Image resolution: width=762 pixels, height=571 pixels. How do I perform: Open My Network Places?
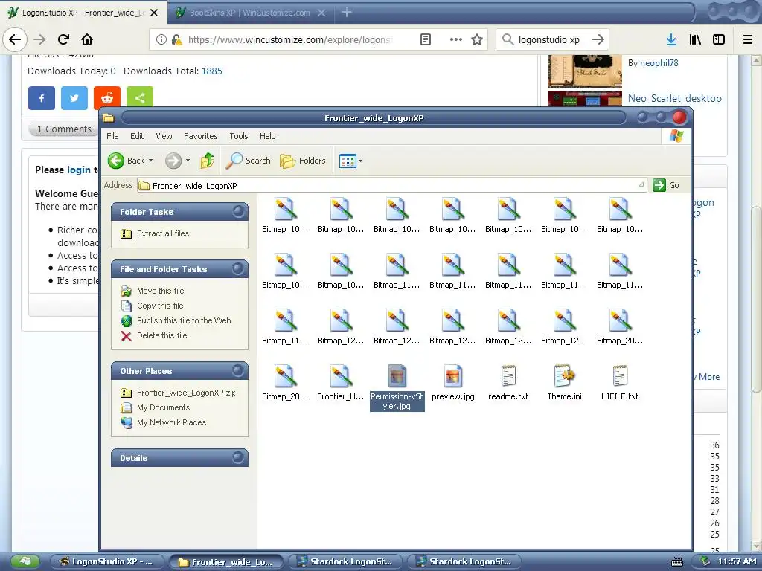pyautogui.click(x=172, y=423)
